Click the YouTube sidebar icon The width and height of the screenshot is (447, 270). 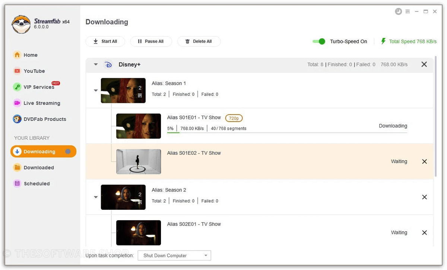pos(17,71)
